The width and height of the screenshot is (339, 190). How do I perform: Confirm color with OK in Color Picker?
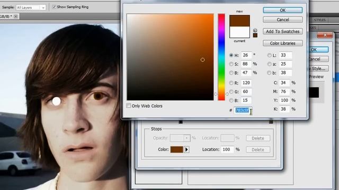pos(282,10)
